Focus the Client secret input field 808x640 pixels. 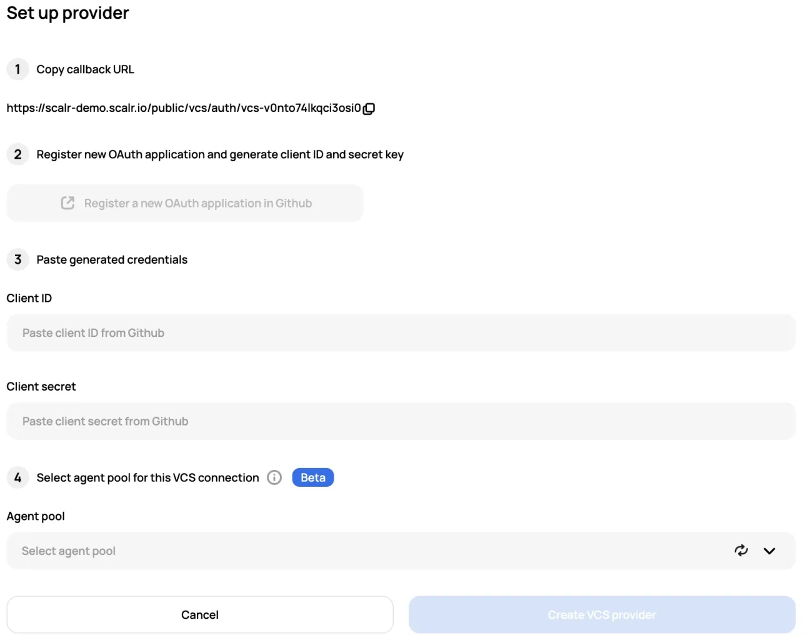(x=401, y=421)
